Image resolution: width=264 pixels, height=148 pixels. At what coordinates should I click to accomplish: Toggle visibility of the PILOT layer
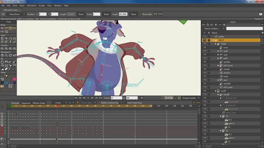click(x=205, y=40)
